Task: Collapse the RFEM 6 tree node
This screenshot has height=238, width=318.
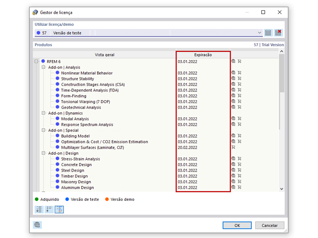Action: [36, 61]
